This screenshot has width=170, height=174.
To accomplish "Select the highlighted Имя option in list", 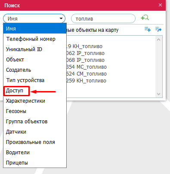I will click(35, 29).
